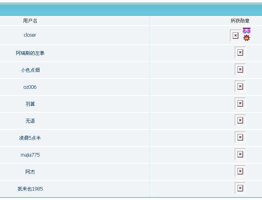
Task: Open user 阿杰 profile
Action: click(x=30, y=172)
